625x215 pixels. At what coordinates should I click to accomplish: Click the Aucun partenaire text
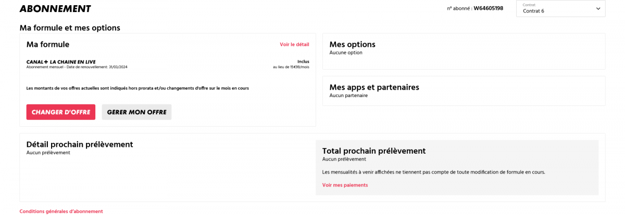pyautogui.click(x=348, y=96)
